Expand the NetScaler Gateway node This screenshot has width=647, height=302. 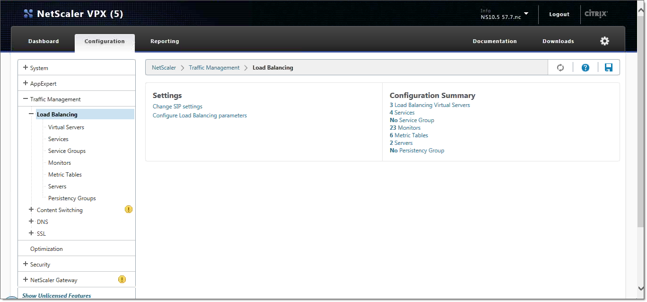(x=26, y=280)
